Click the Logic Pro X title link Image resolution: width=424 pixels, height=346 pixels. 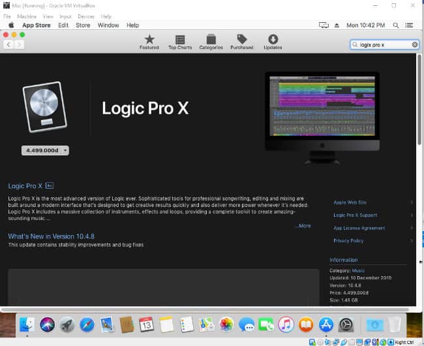pyautogui.click(x=25, y=186)
